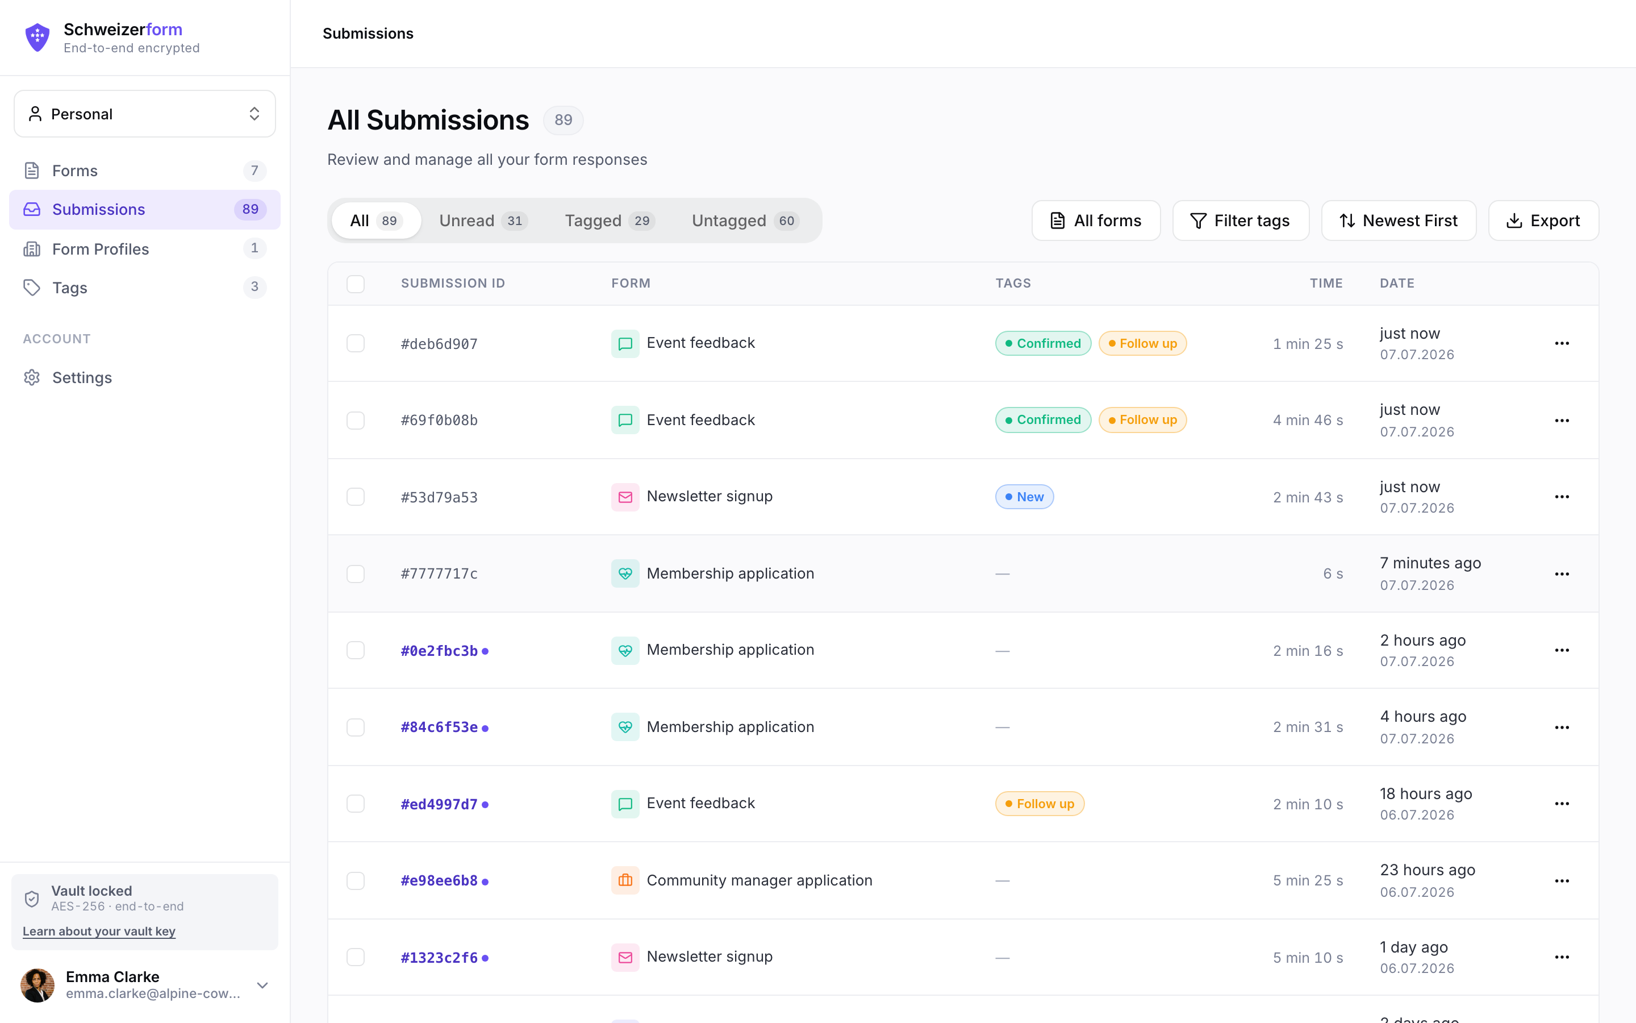The image size is (1636, 1023).
Task: Switch to the Unread tab
Action: 483,221
